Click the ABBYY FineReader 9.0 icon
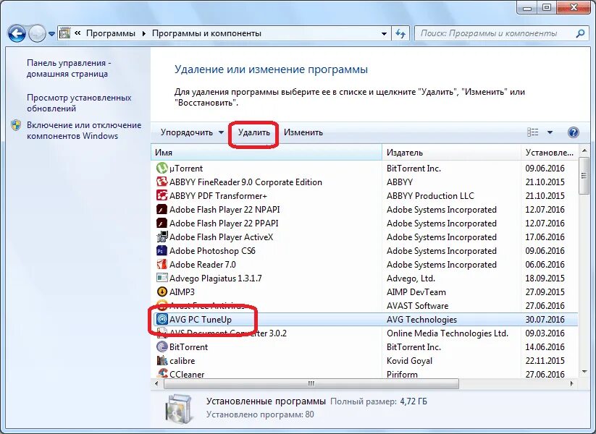The width and height of the screenshot is (596, 434). pyautogui.click(x=162, y=182)
